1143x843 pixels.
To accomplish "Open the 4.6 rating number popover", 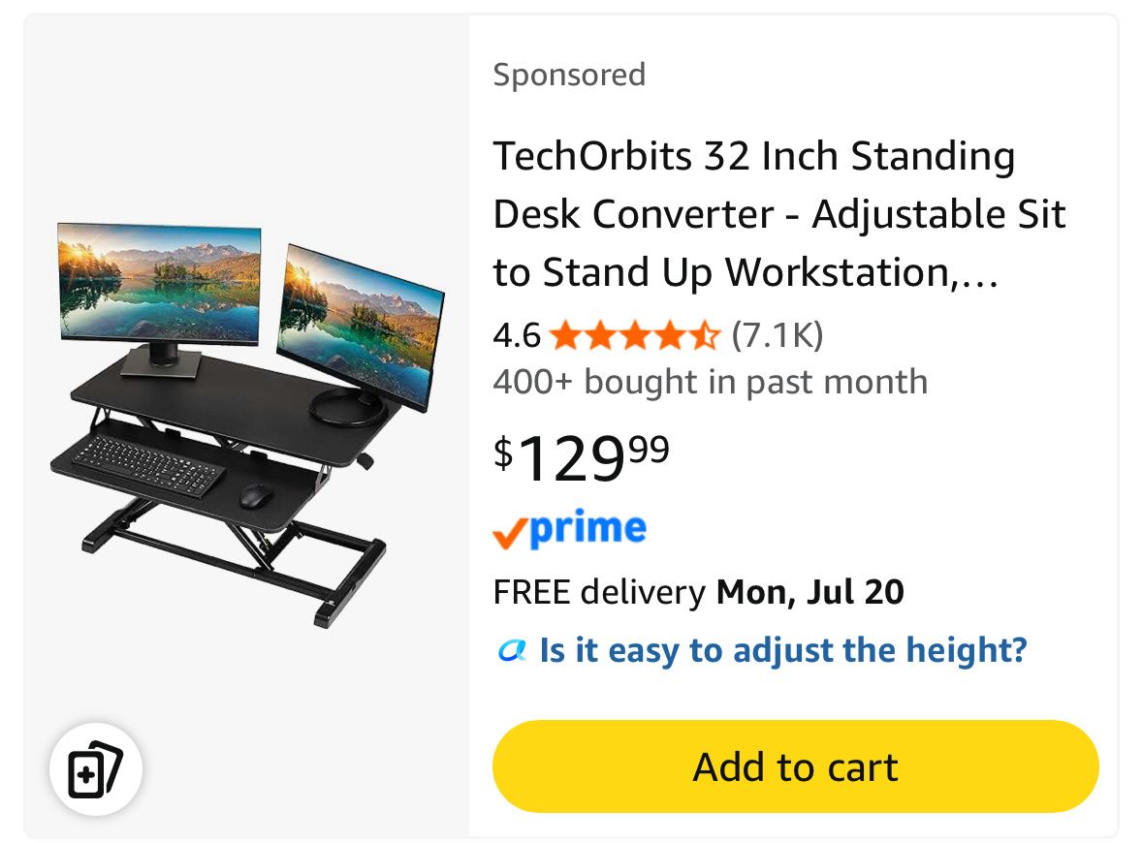I will pos(517,336).
